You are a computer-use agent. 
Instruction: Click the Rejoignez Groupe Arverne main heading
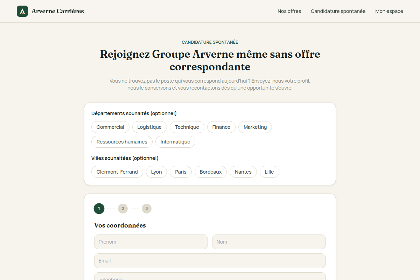(x=210, y=61)
